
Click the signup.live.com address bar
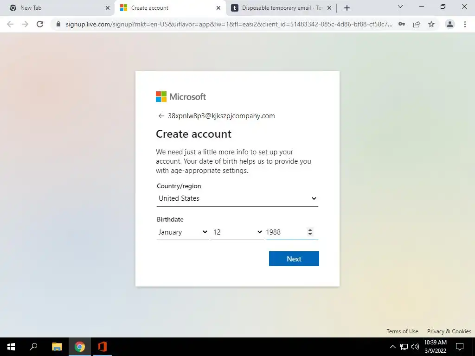(229, 24)
